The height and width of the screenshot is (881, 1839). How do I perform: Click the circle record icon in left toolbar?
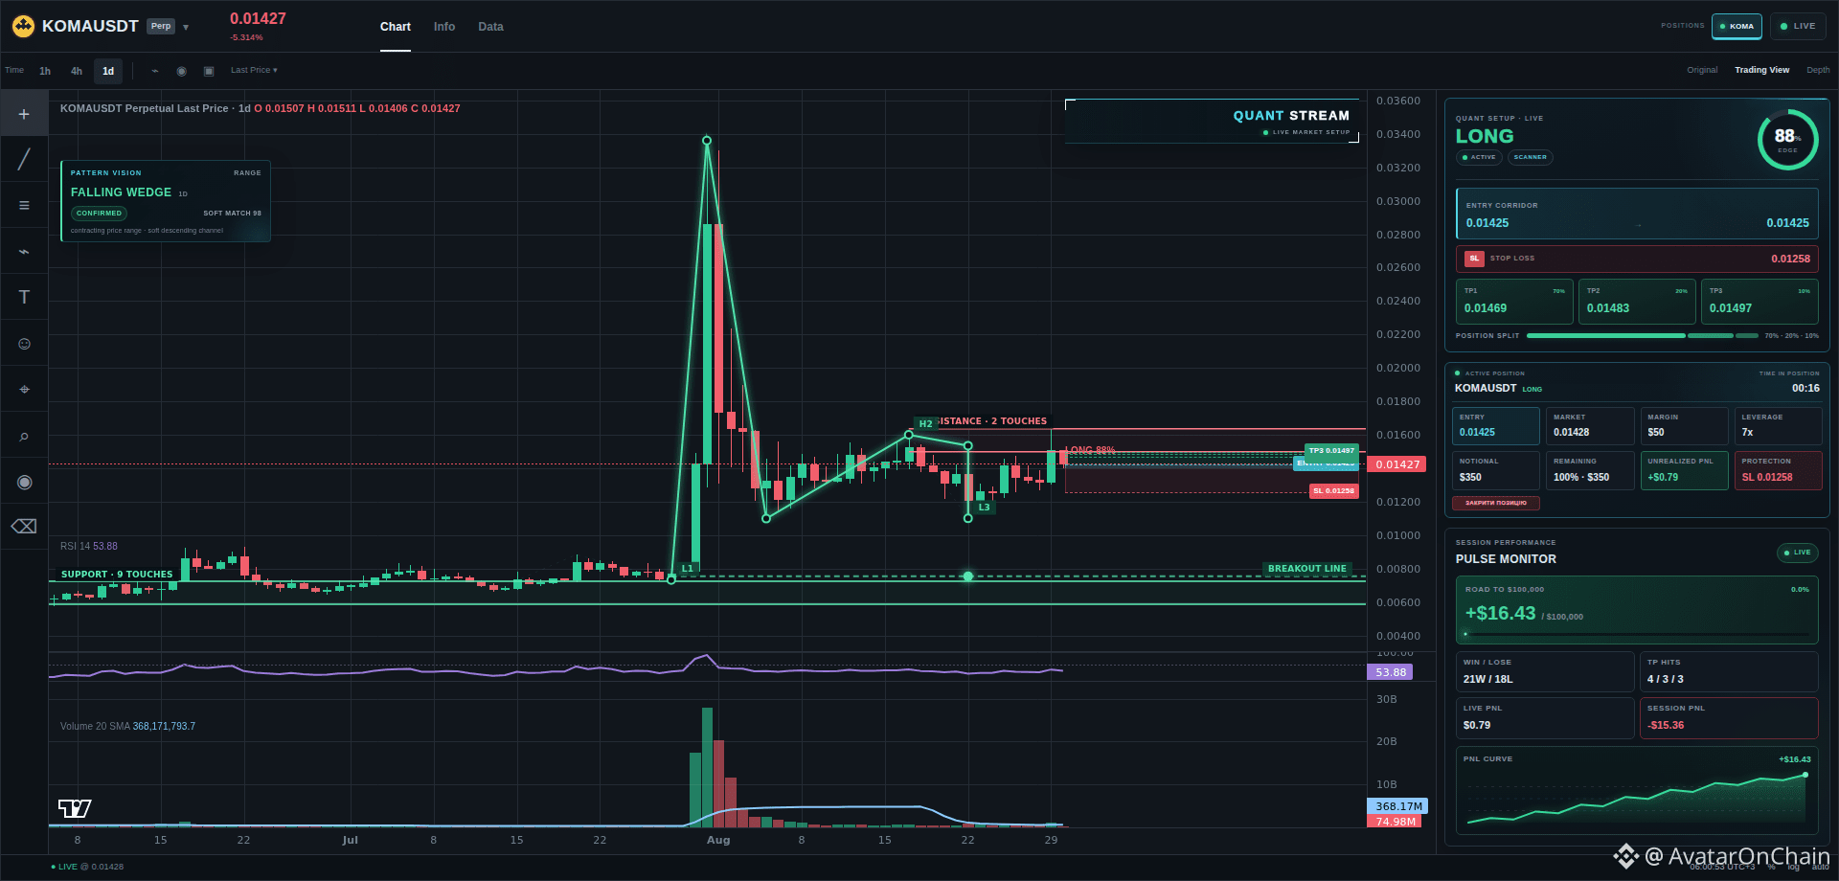pos(24,482)
